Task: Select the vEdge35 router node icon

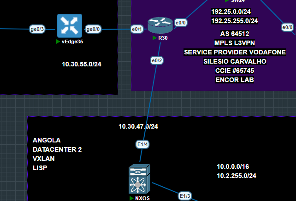Action: 70,26
